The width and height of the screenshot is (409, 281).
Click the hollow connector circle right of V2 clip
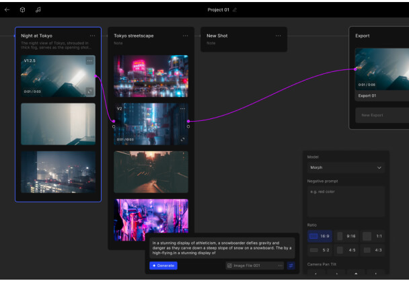click(x=188, y=126)
